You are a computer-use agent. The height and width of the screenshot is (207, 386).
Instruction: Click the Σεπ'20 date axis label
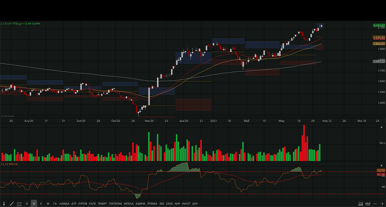click(x=81, y=121)
